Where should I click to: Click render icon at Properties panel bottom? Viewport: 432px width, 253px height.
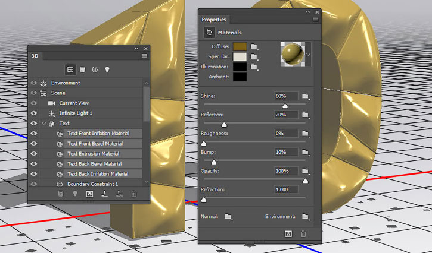pos(288,234)
